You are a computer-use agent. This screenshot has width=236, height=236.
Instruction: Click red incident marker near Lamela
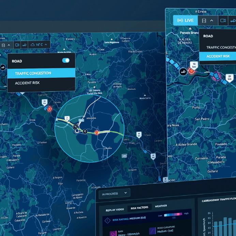(49, 109)
